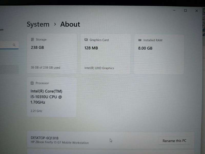
Task: Click the Graphics Card icon
Action: point(86,40)
